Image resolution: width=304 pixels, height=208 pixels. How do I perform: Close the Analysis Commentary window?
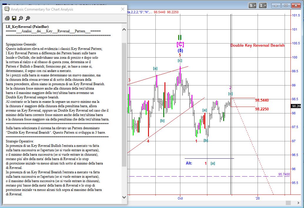coord(123,9)
